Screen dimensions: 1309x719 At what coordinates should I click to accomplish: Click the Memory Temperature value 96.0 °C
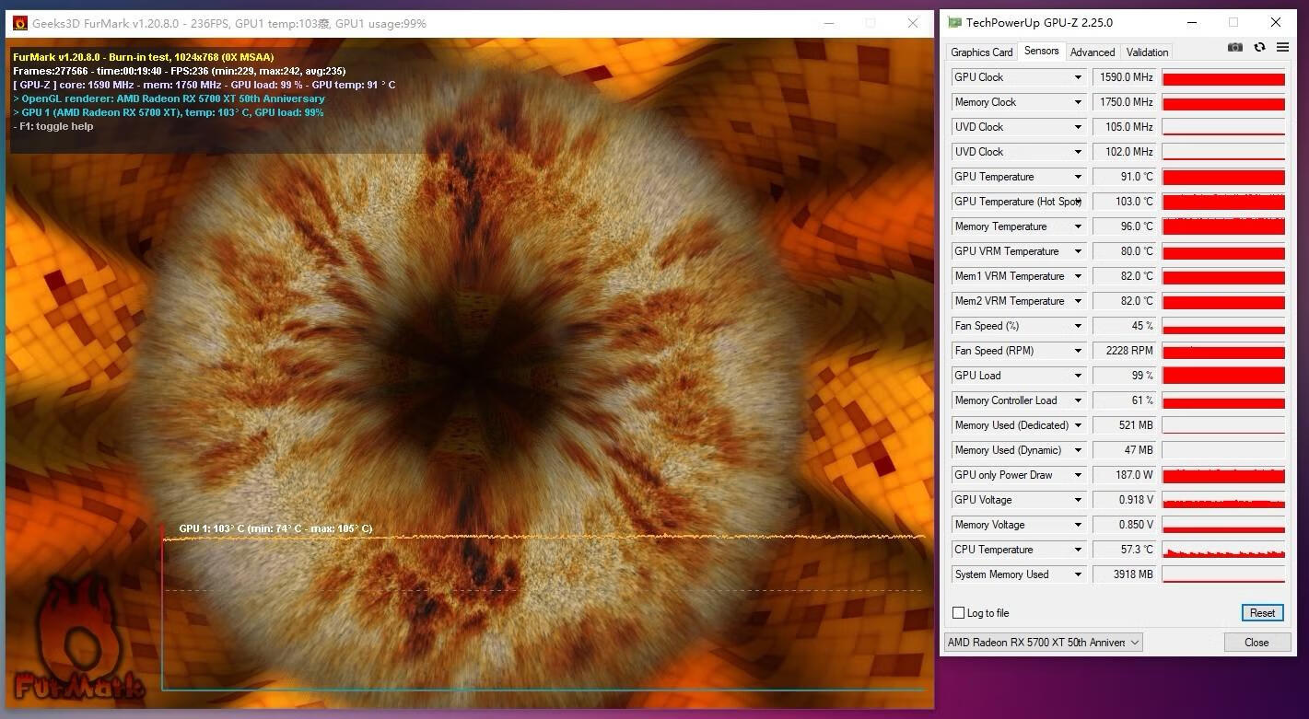(x=1125, y=226)
